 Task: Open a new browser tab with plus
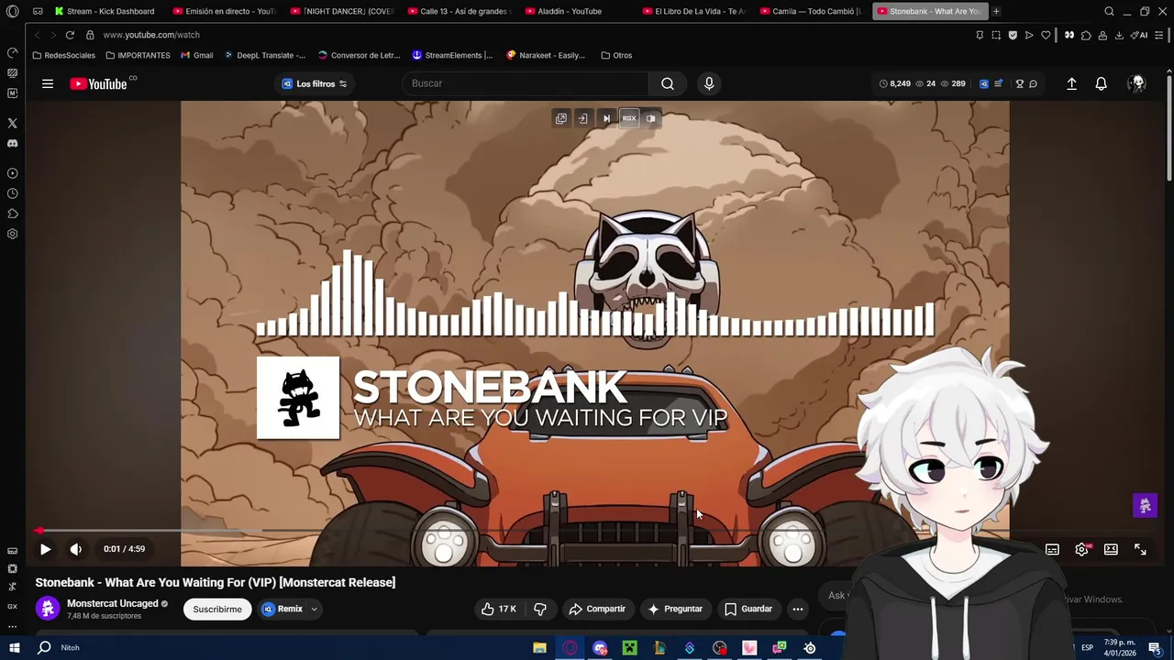click(996, 11)
